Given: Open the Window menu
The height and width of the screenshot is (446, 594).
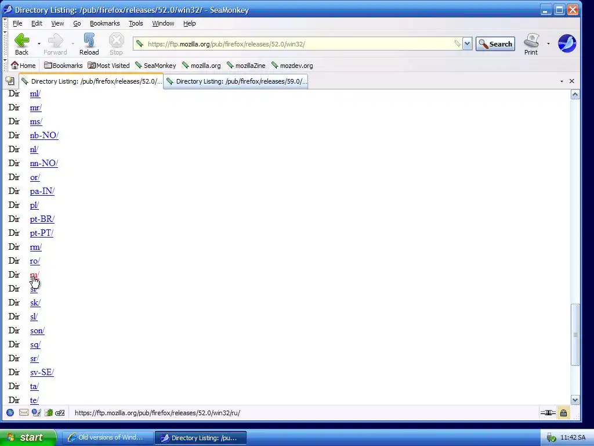Looking at the screenshot, I should 163,23.
